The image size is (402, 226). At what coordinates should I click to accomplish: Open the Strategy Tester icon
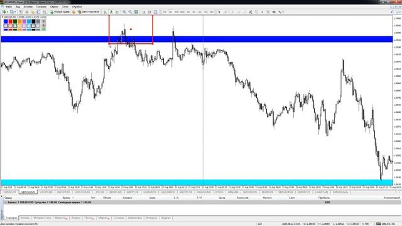(x=45, y=12)
